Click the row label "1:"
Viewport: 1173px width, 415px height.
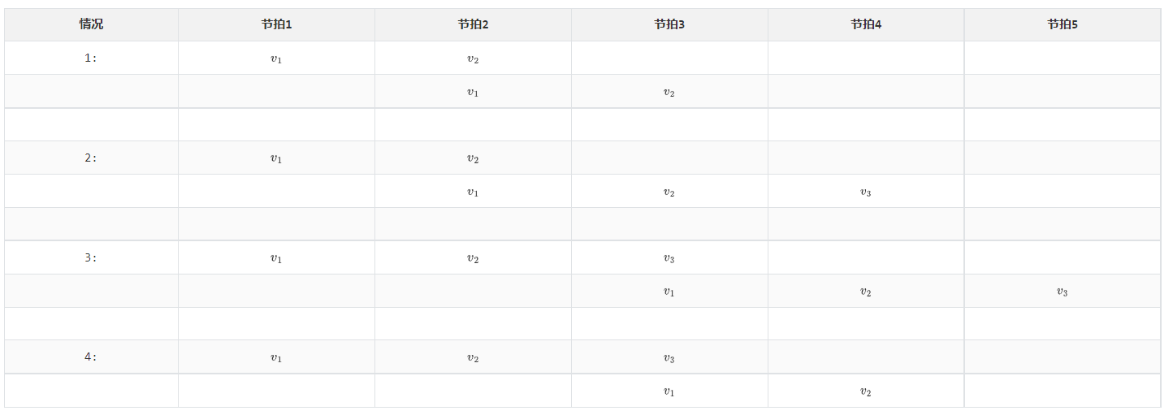(91, 58)
